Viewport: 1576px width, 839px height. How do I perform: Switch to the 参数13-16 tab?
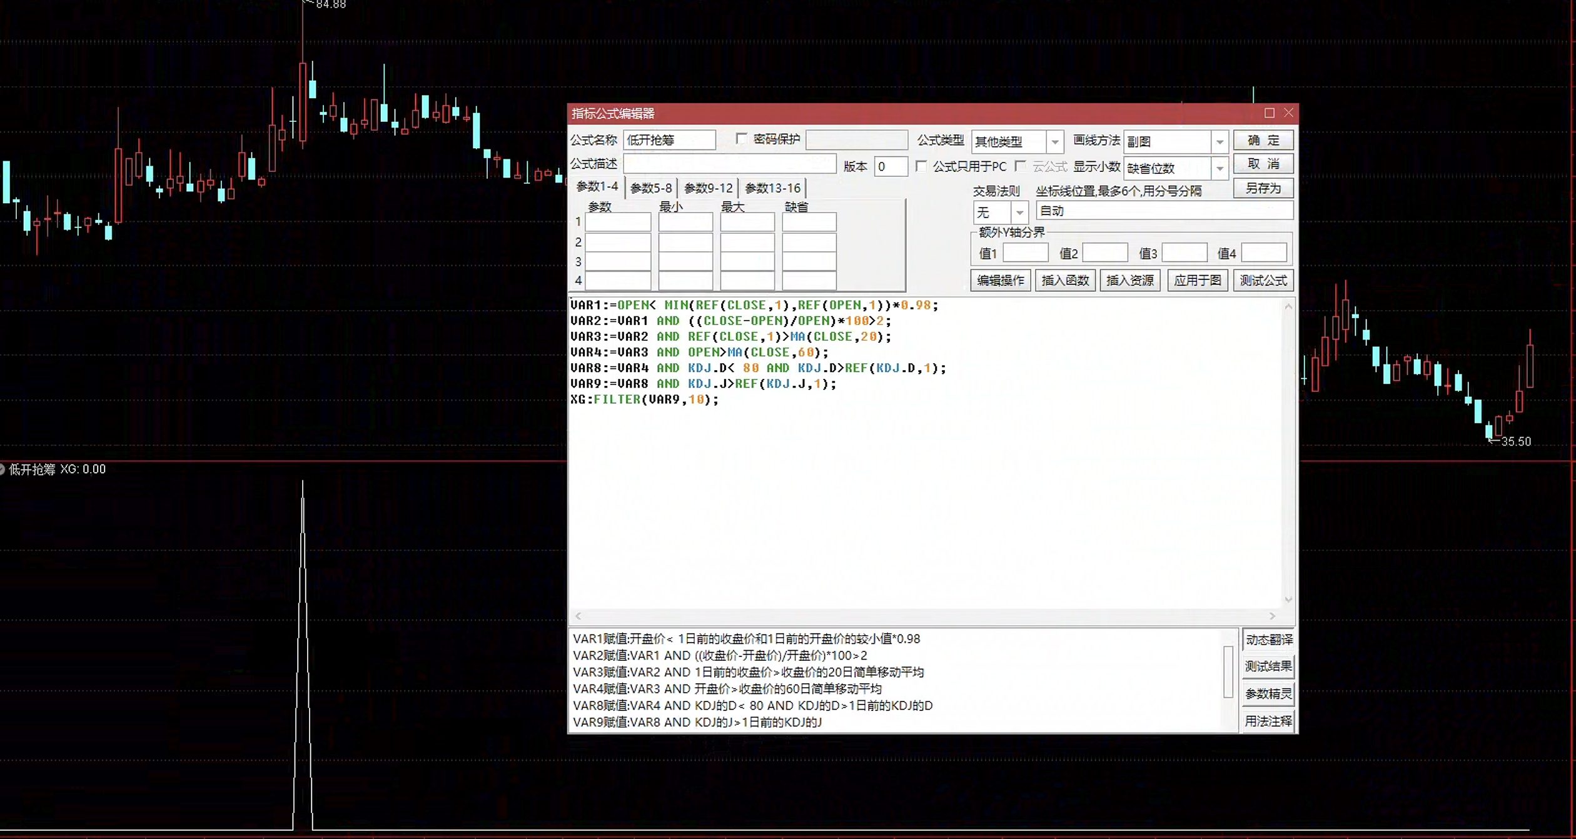click(x=772, y=188)
